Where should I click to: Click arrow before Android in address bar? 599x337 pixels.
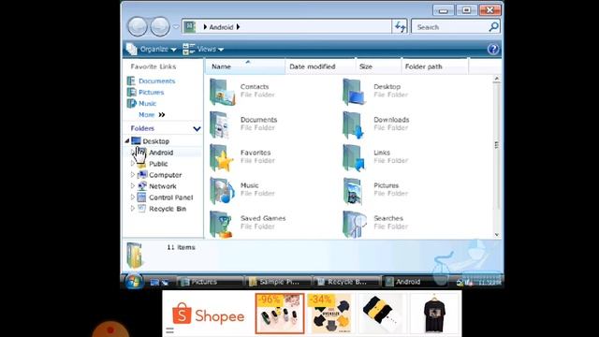pyautogui.click(x=205, y=27)
